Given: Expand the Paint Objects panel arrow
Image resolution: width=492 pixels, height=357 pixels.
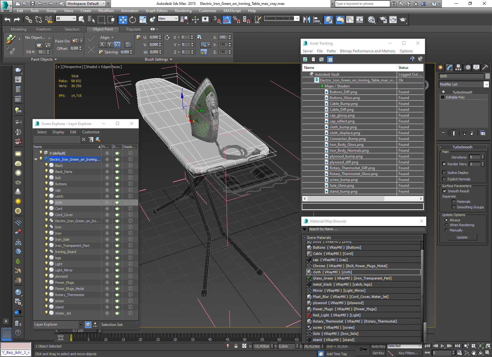Looking at the screenshot, I should point(56,59).
